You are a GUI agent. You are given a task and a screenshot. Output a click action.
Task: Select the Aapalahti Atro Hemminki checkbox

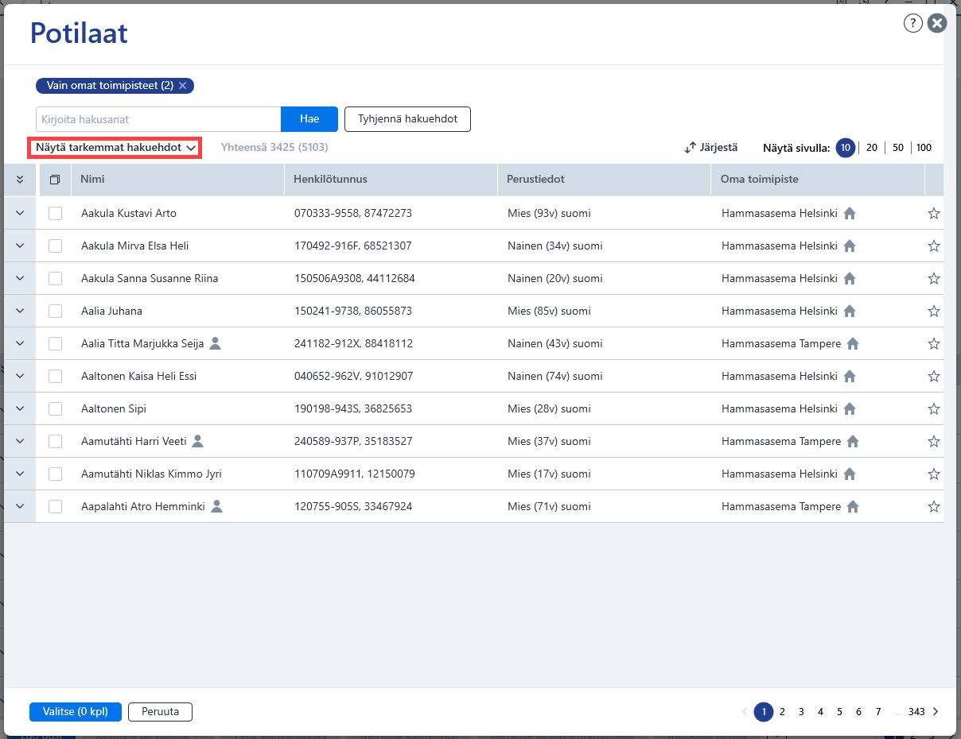(x=55, y=506)
